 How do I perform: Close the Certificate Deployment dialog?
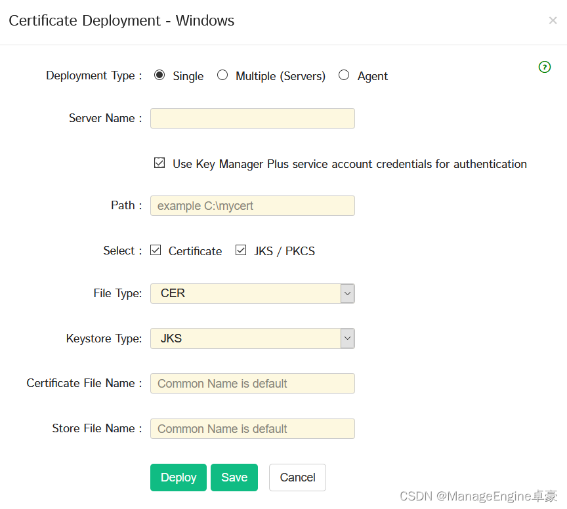(x=553, y=20)
